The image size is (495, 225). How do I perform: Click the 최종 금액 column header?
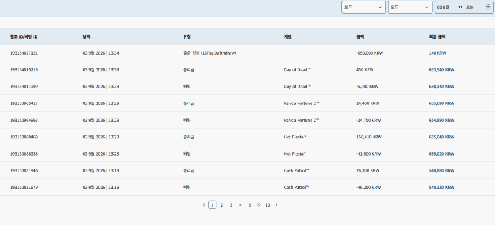(437, 37)
